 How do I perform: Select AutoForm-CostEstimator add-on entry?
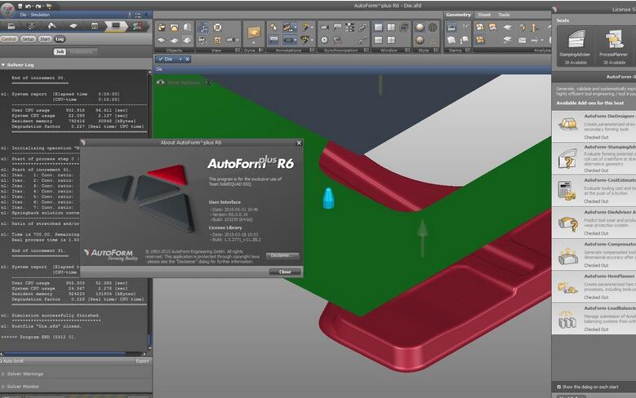594,191
